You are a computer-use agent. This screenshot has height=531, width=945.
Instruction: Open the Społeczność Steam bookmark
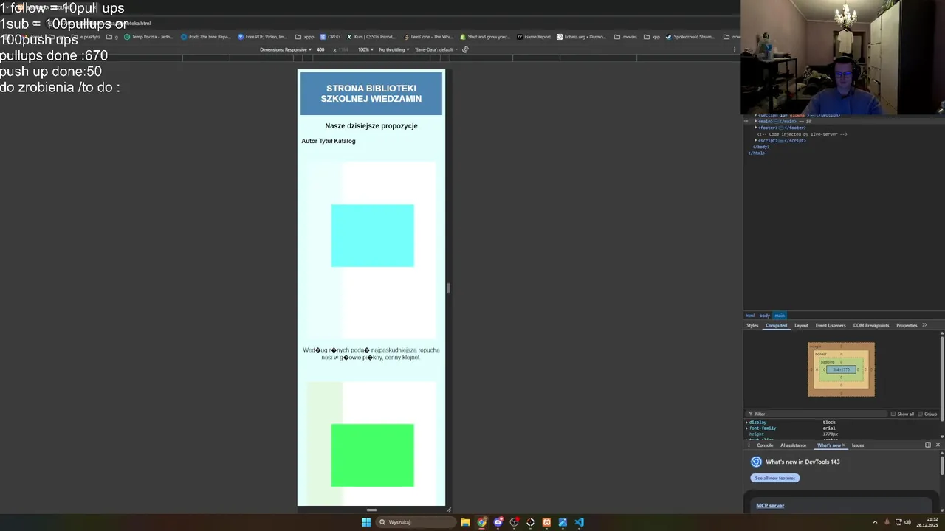pos(690,36)
